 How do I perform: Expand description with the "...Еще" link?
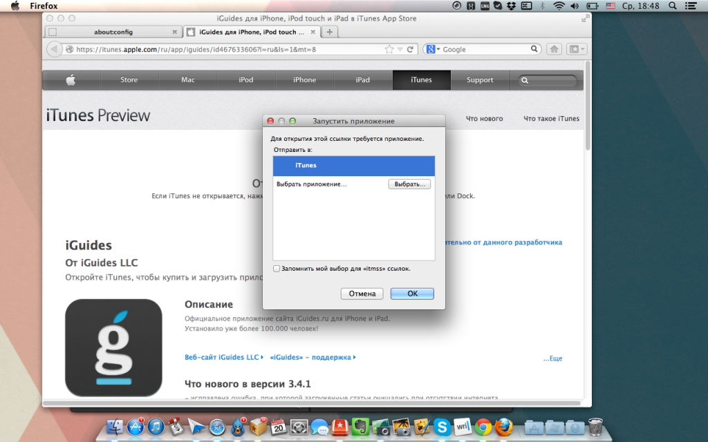[x=552, y=358]
